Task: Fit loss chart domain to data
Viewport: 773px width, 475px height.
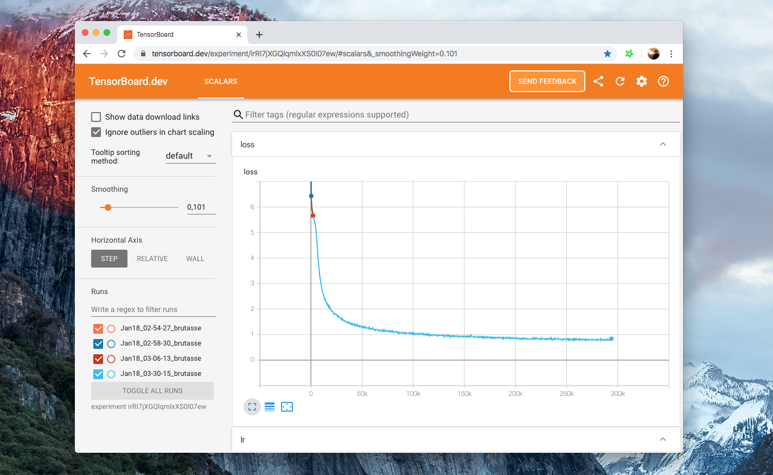Action: (x=287, y=407)
